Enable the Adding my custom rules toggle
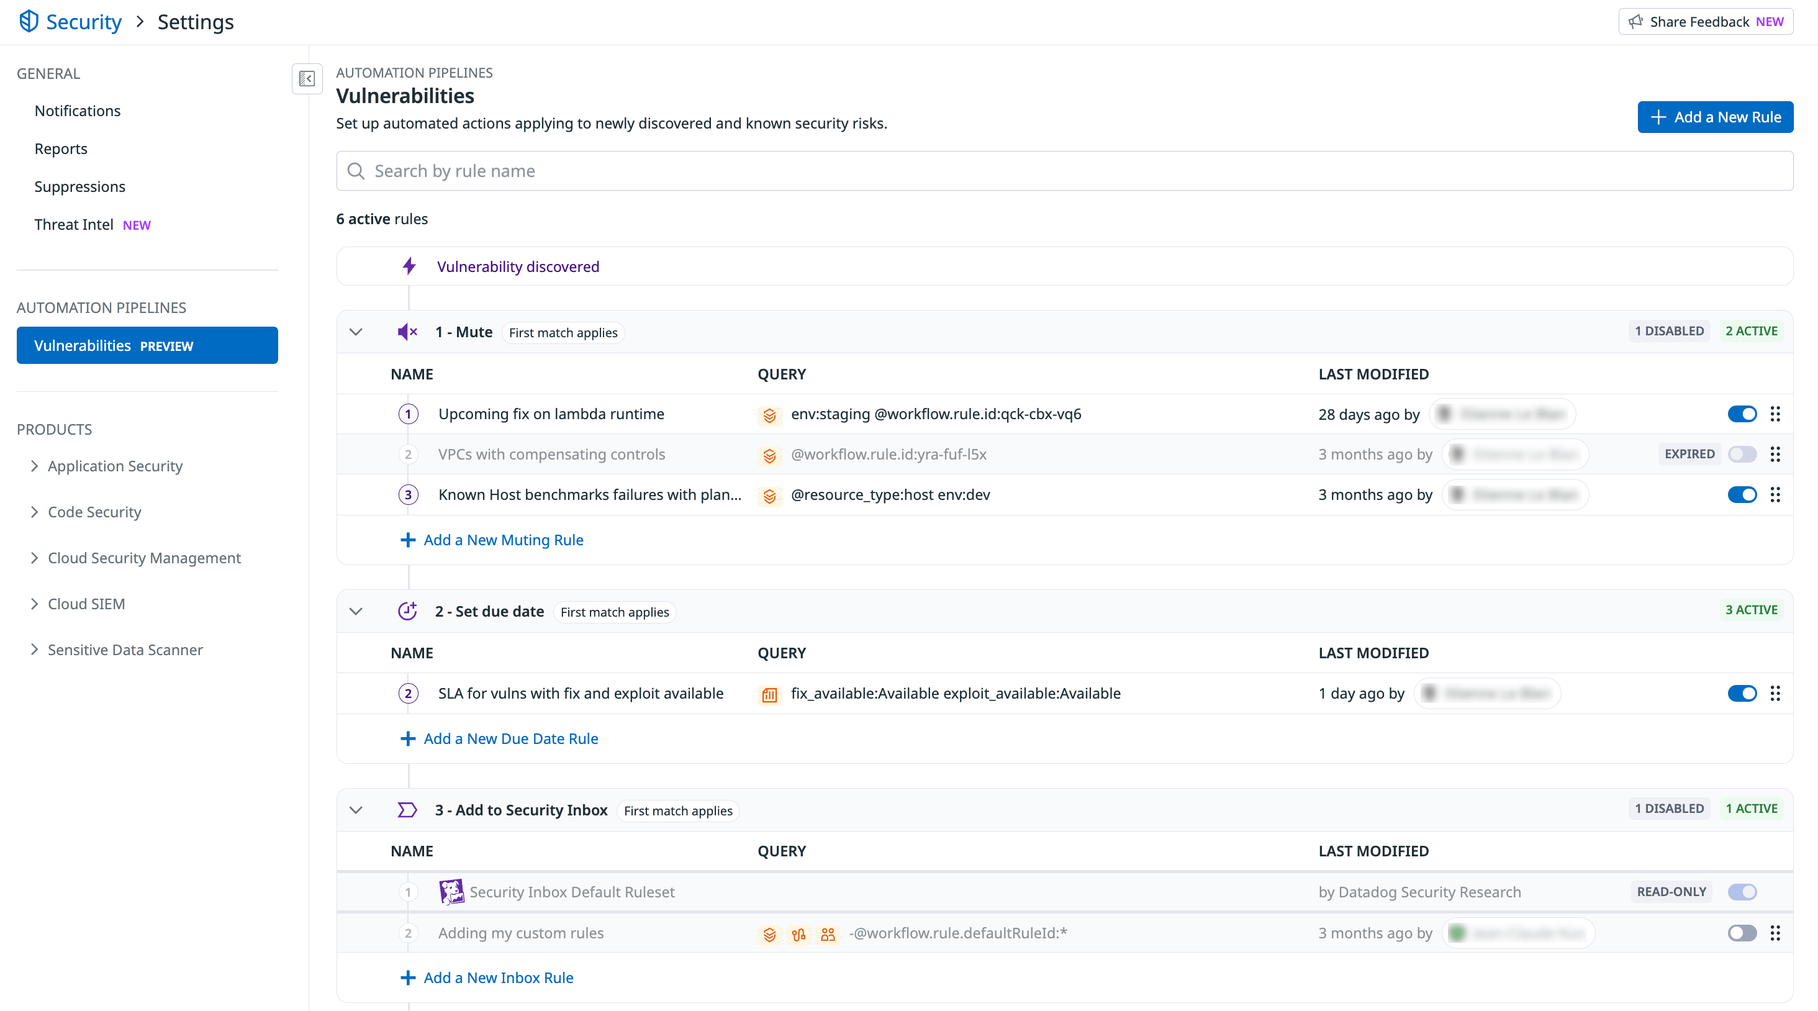The image size is (1818, 1011). click(1742, 933)
